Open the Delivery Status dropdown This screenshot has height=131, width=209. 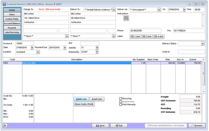click(203, 44)
